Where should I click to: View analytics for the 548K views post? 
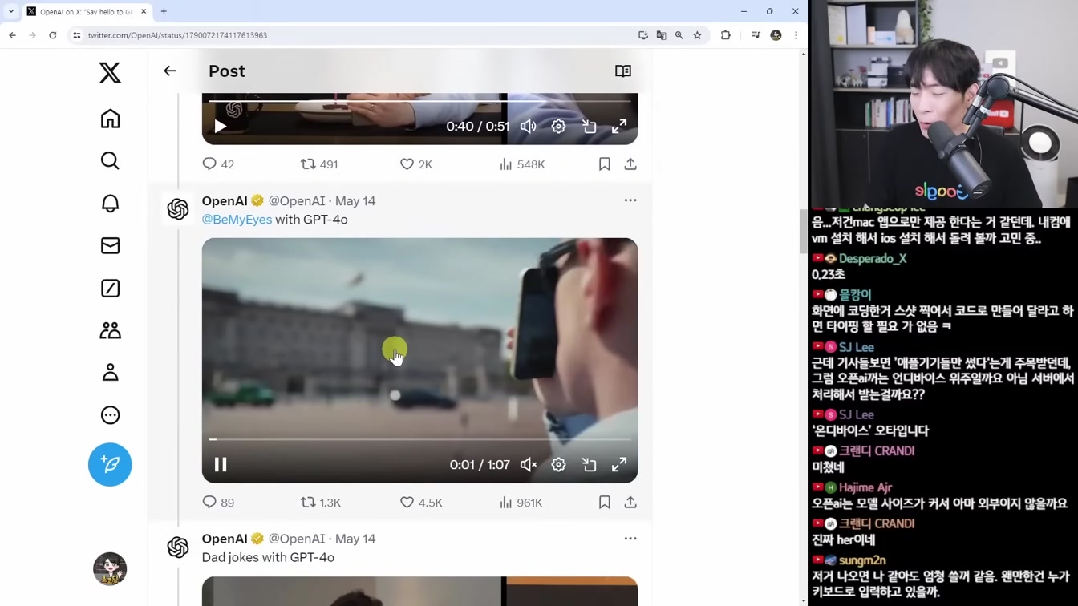point(522,164)
